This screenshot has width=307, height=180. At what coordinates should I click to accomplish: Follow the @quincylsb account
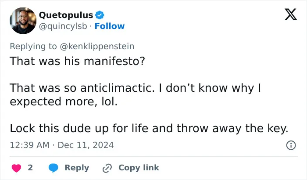110,26
